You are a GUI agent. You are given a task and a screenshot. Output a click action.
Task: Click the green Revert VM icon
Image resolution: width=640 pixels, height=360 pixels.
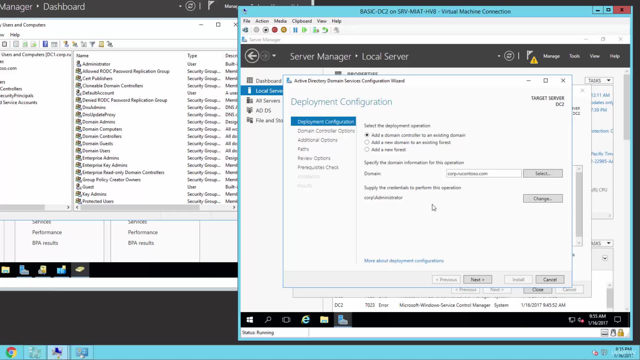(325, 30)
